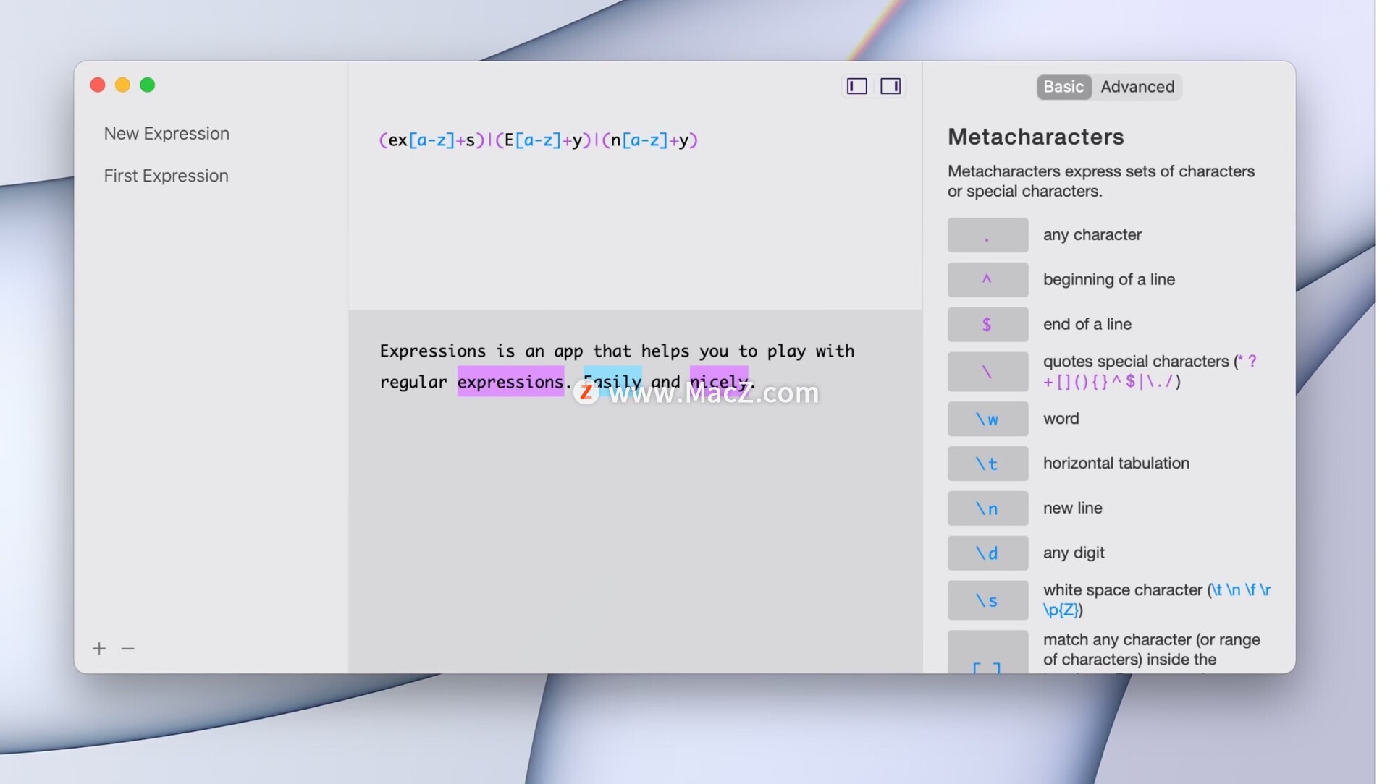Screen dimensions: 1390x784
Task: Click the highlighted word expressions in test text
Action: click(x=510, y=382)
